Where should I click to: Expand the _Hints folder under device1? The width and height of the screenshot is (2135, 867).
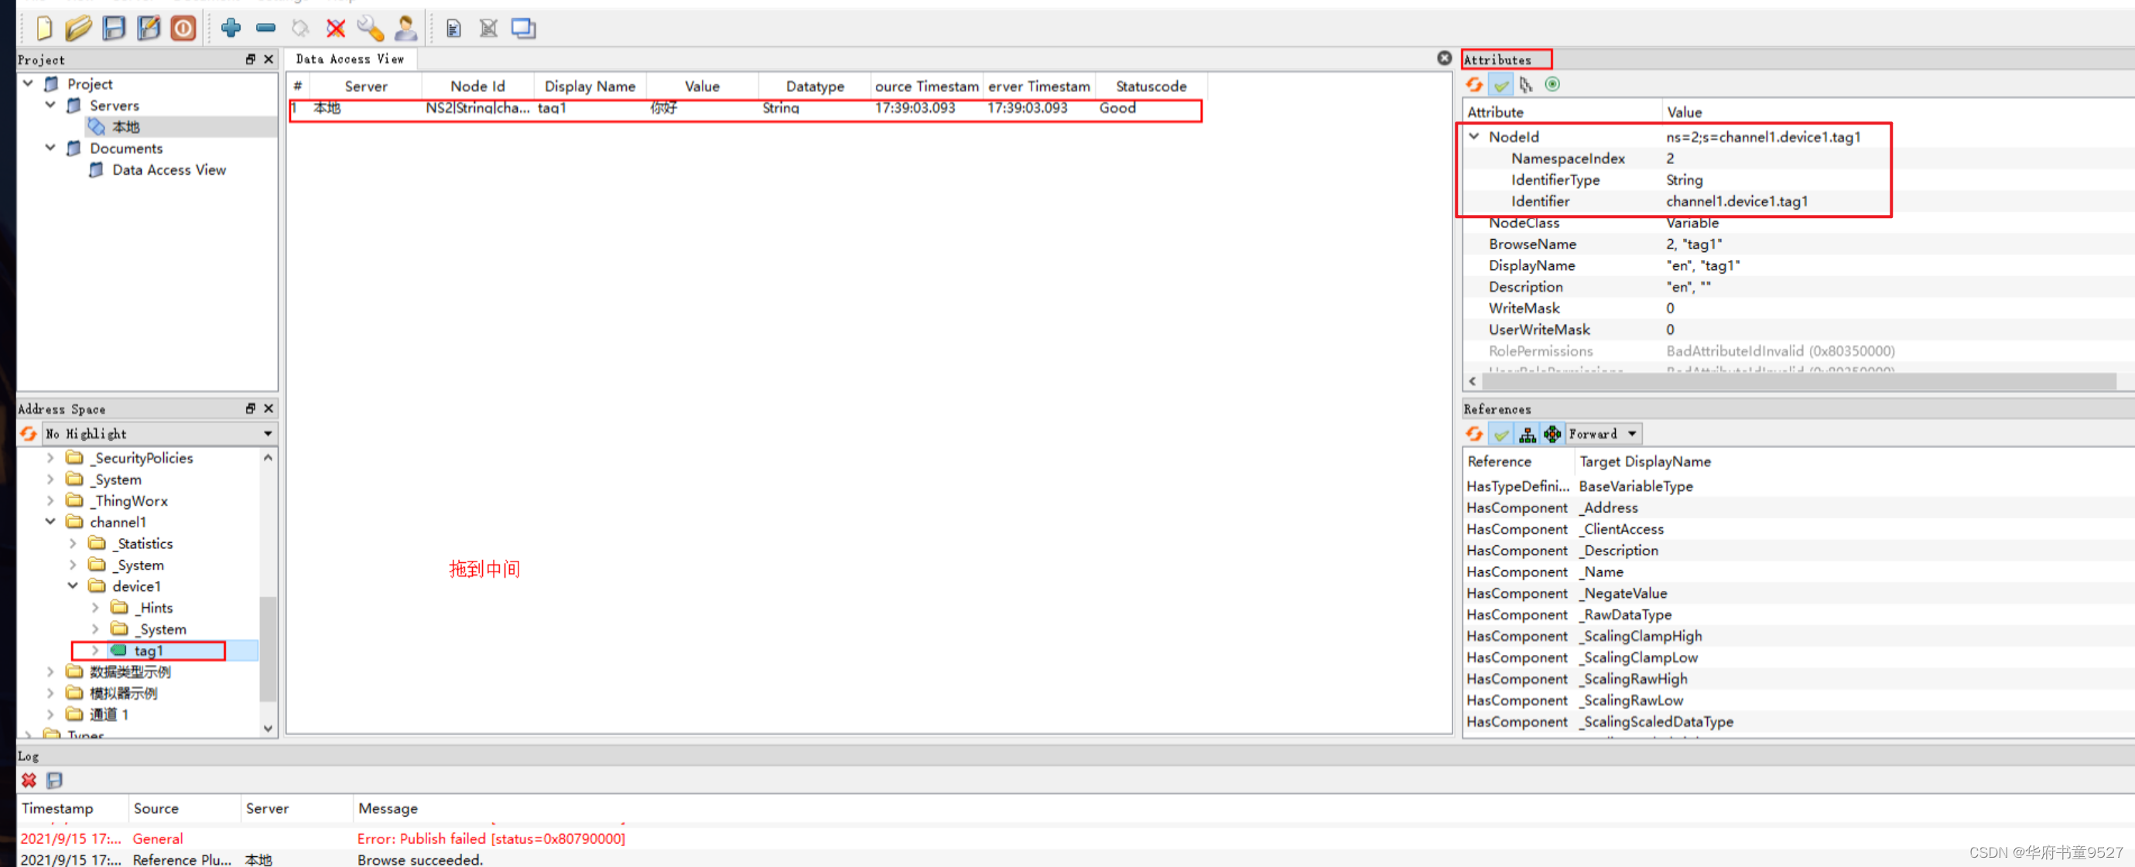pyautogui.click(x=95, y=607)
